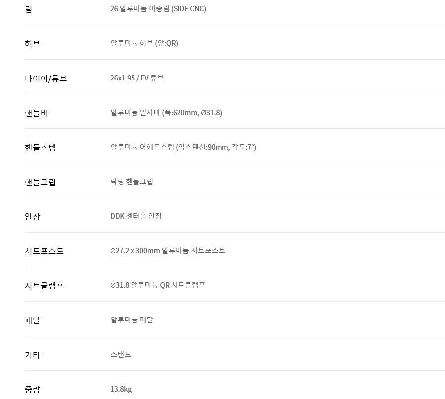Click the 핸들그립 row label
The image size is (445, 399).
point(40,182)
